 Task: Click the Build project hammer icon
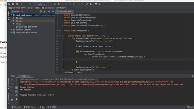pos(30,4)
